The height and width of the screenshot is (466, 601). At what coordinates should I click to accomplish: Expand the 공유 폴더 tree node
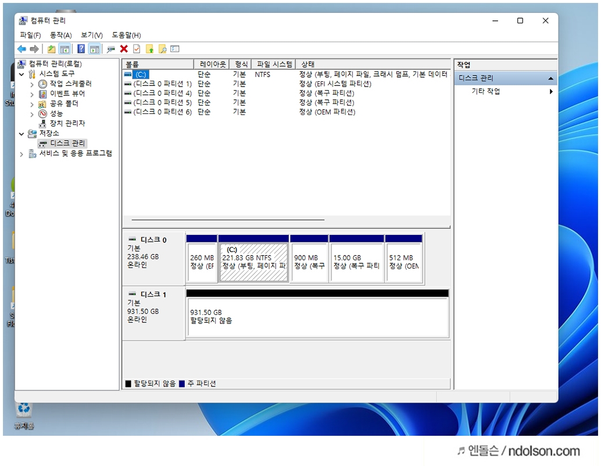pos(32,104)
